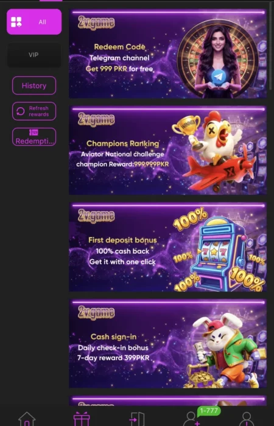The width and height of the screenshot is (274, 426).
Task: Switch to the VIP category tab
Action: [34, 55]
